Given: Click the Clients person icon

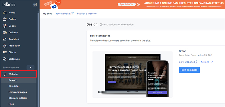Looking at the screenshot, I should tap(5, 52).
